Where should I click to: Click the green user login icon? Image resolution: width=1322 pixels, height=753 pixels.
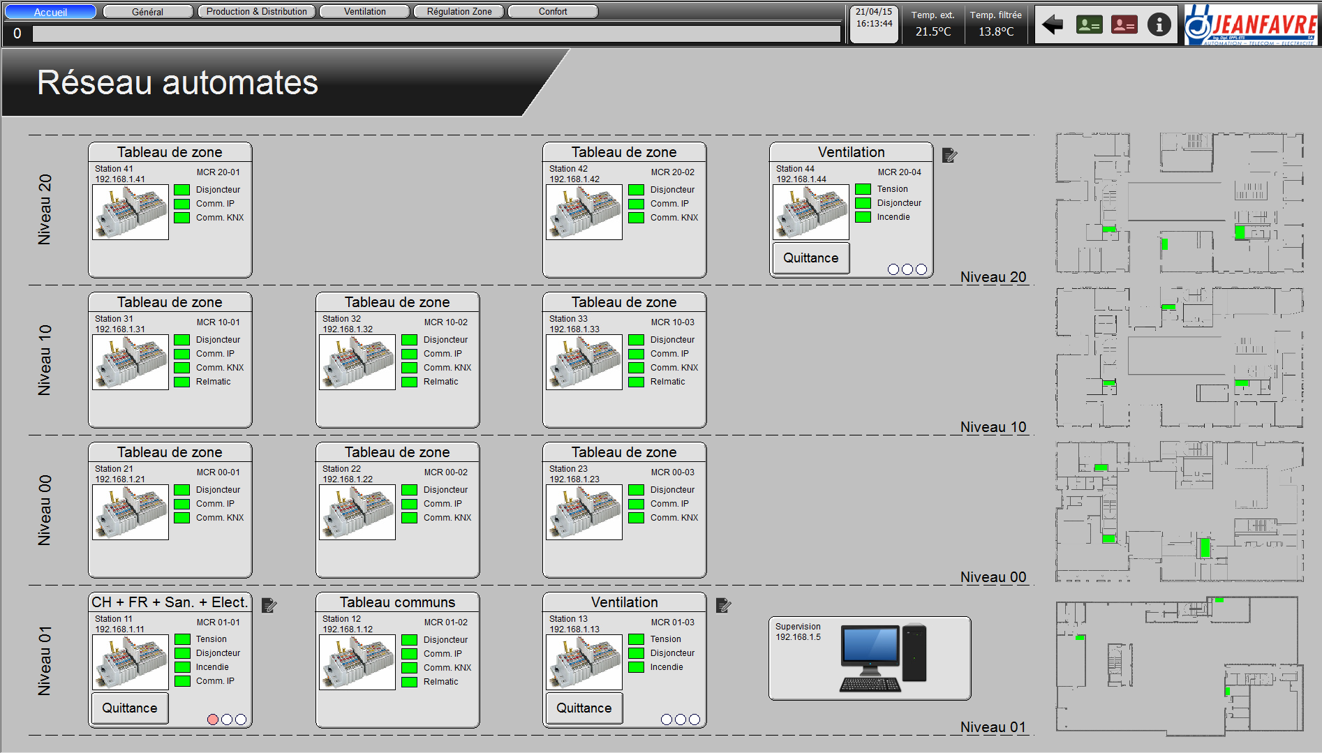(1089, 25)
